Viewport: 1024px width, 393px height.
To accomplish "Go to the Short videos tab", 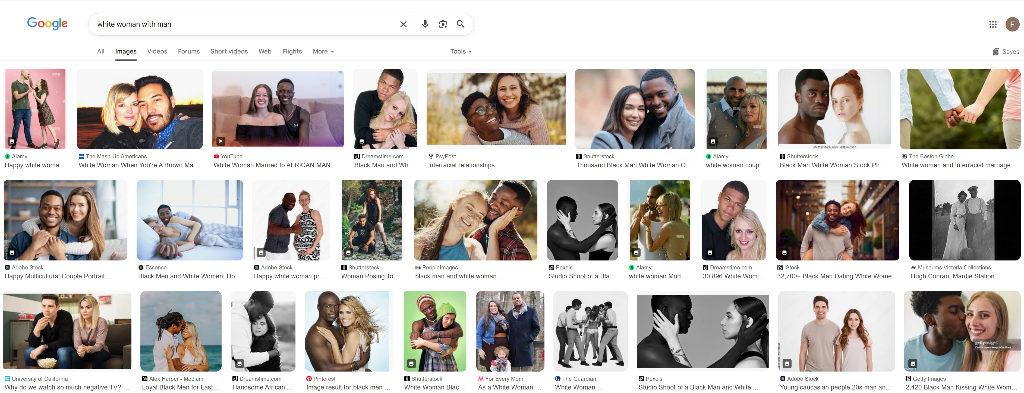I will [229, 51].
